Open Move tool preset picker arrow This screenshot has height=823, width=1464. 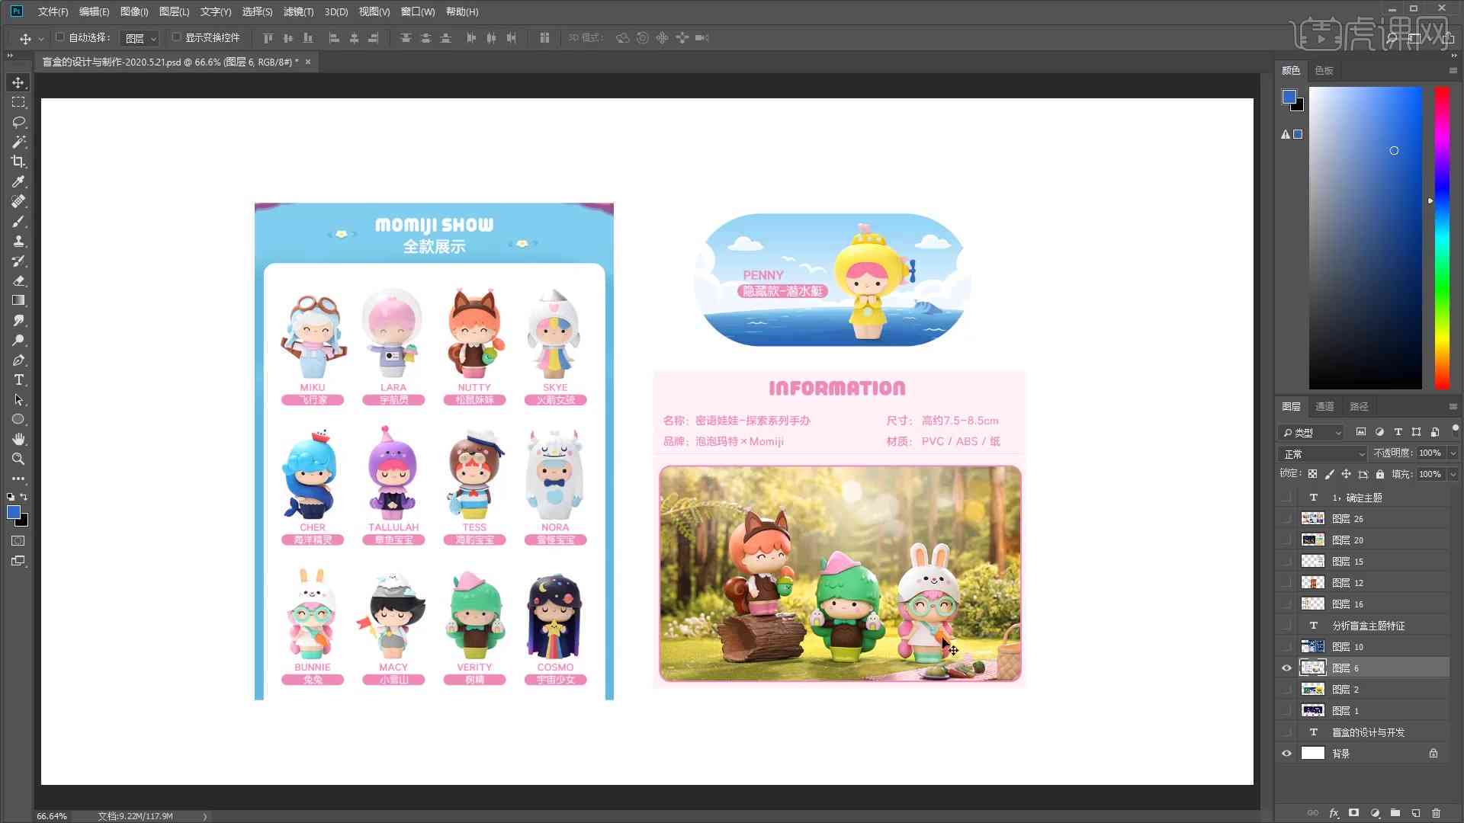click(x=40, y=38)
